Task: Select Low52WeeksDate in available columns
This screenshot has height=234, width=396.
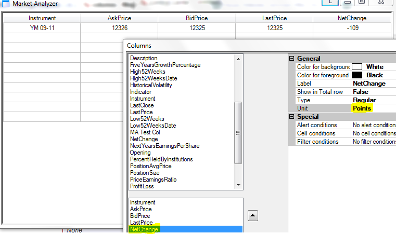Action: pos(153,126)
